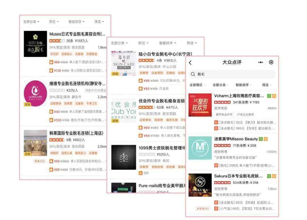
Task: Open 维维专业脱毛连锁机构 listing title
Action: point(77,84)
